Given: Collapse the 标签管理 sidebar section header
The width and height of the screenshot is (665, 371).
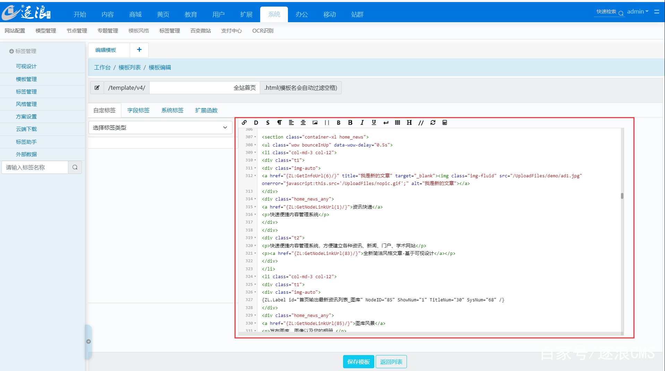Looking at the screenshot, I should coord(23,51).
